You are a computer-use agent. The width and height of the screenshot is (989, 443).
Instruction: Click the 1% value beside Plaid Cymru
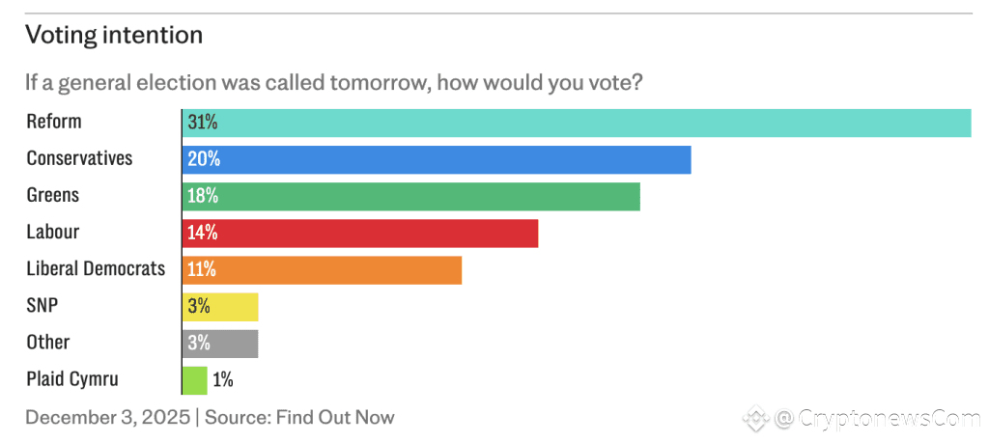click(x=223, y=380)
